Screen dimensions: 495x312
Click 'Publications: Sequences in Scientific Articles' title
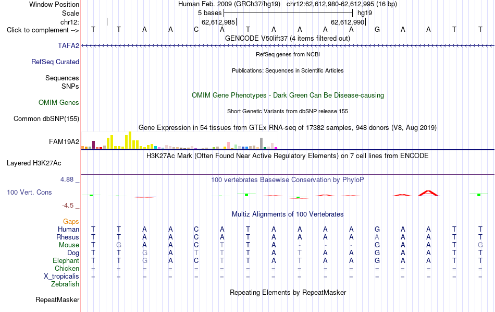click(288, 70)
